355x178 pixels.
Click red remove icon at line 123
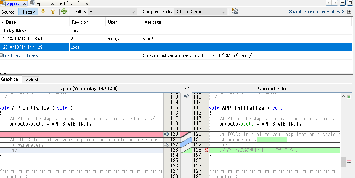[207, 150]
